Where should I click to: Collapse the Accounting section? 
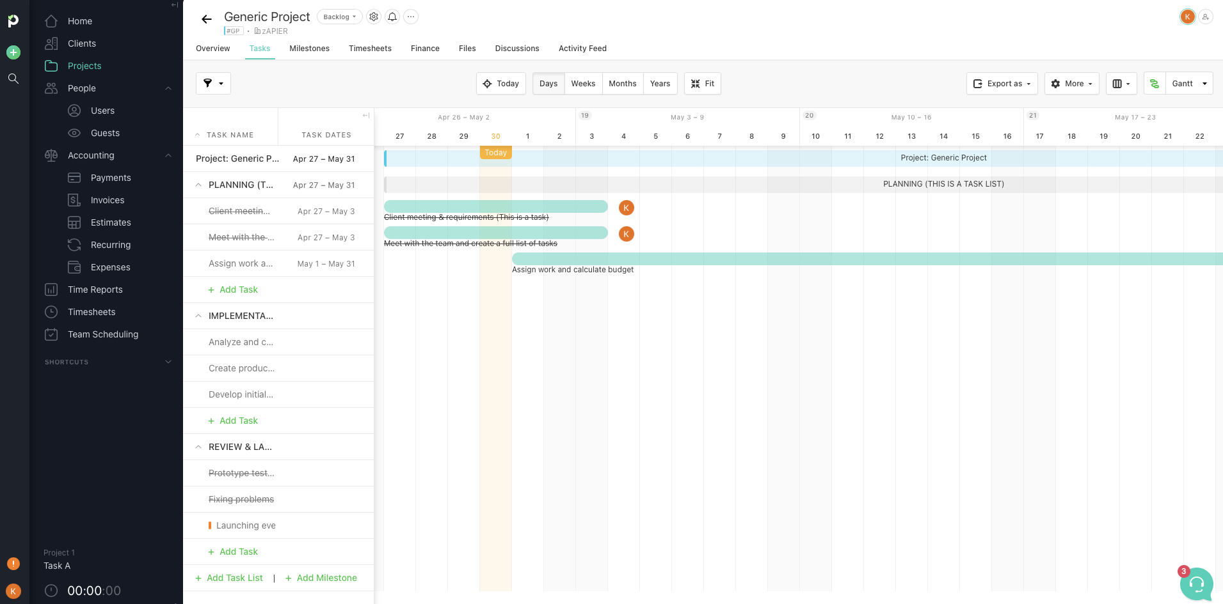tap(168, 155)
